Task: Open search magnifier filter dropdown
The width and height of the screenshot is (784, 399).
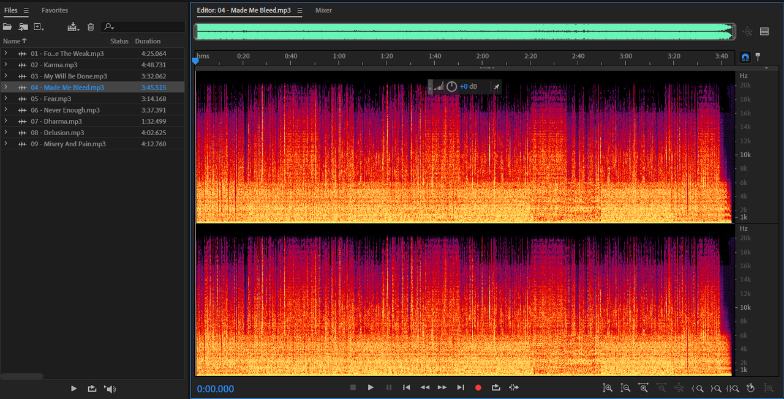Action: 108,27
